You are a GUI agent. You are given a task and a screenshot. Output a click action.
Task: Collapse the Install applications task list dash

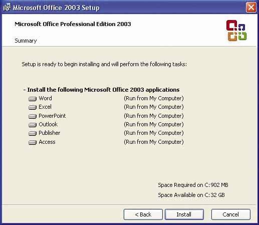(x=25, y=90)
